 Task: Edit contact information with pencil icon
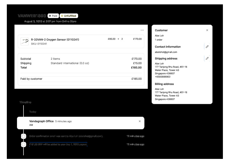[x=207, y=47]
